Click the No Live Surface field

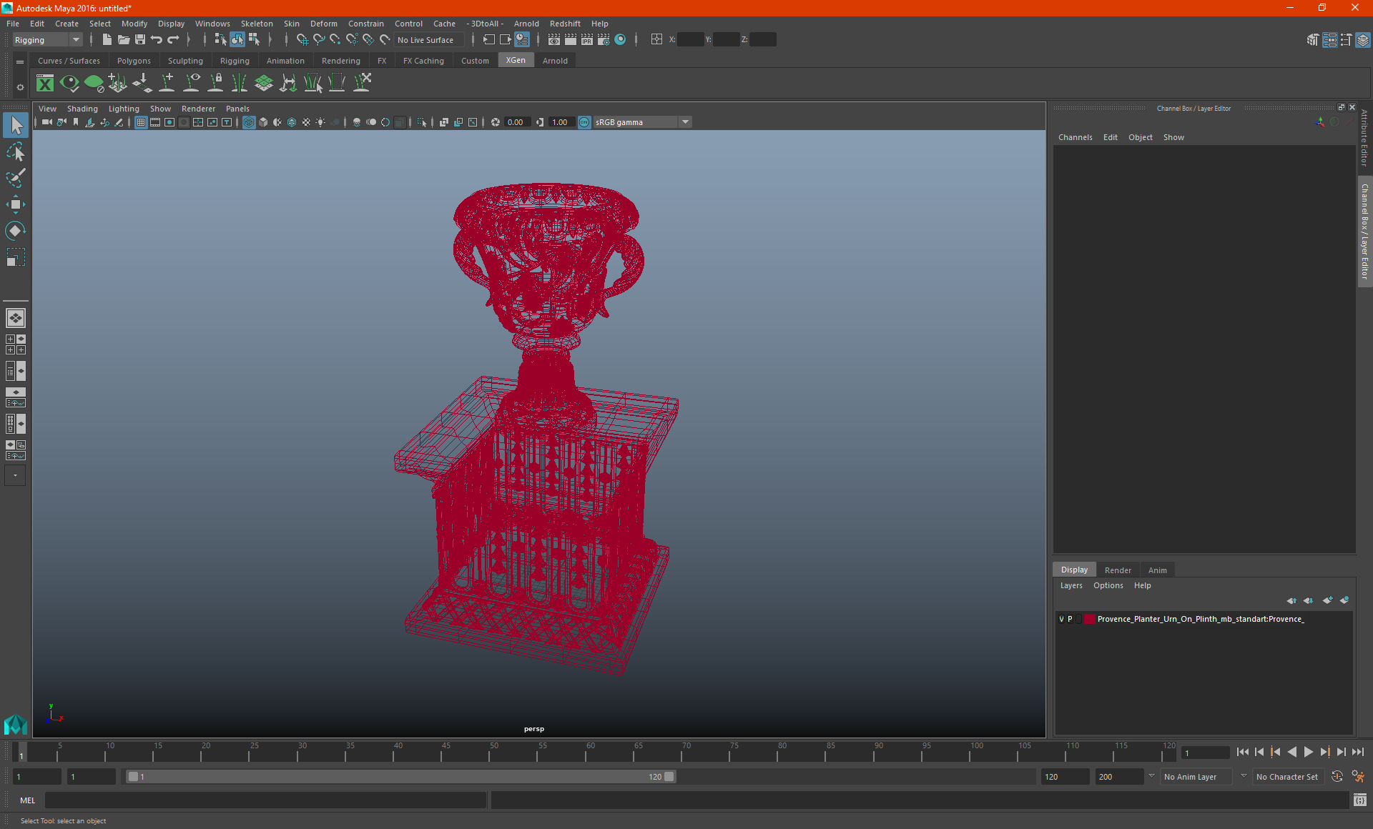(x=429, y=40)
